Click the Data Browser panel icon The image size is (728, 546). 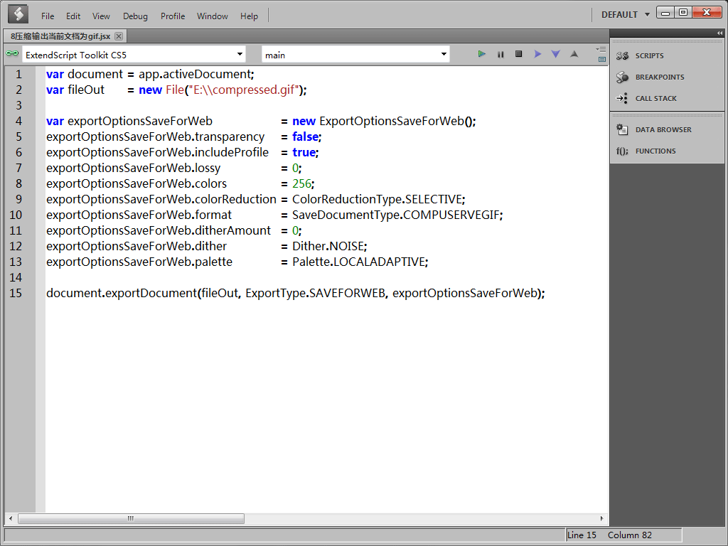click(x=622, y=129)
